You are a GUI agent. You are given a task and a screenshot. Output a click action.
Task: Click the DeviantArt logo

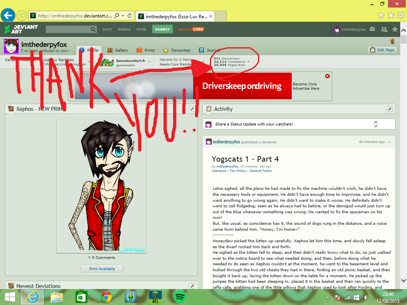[21, 29]
